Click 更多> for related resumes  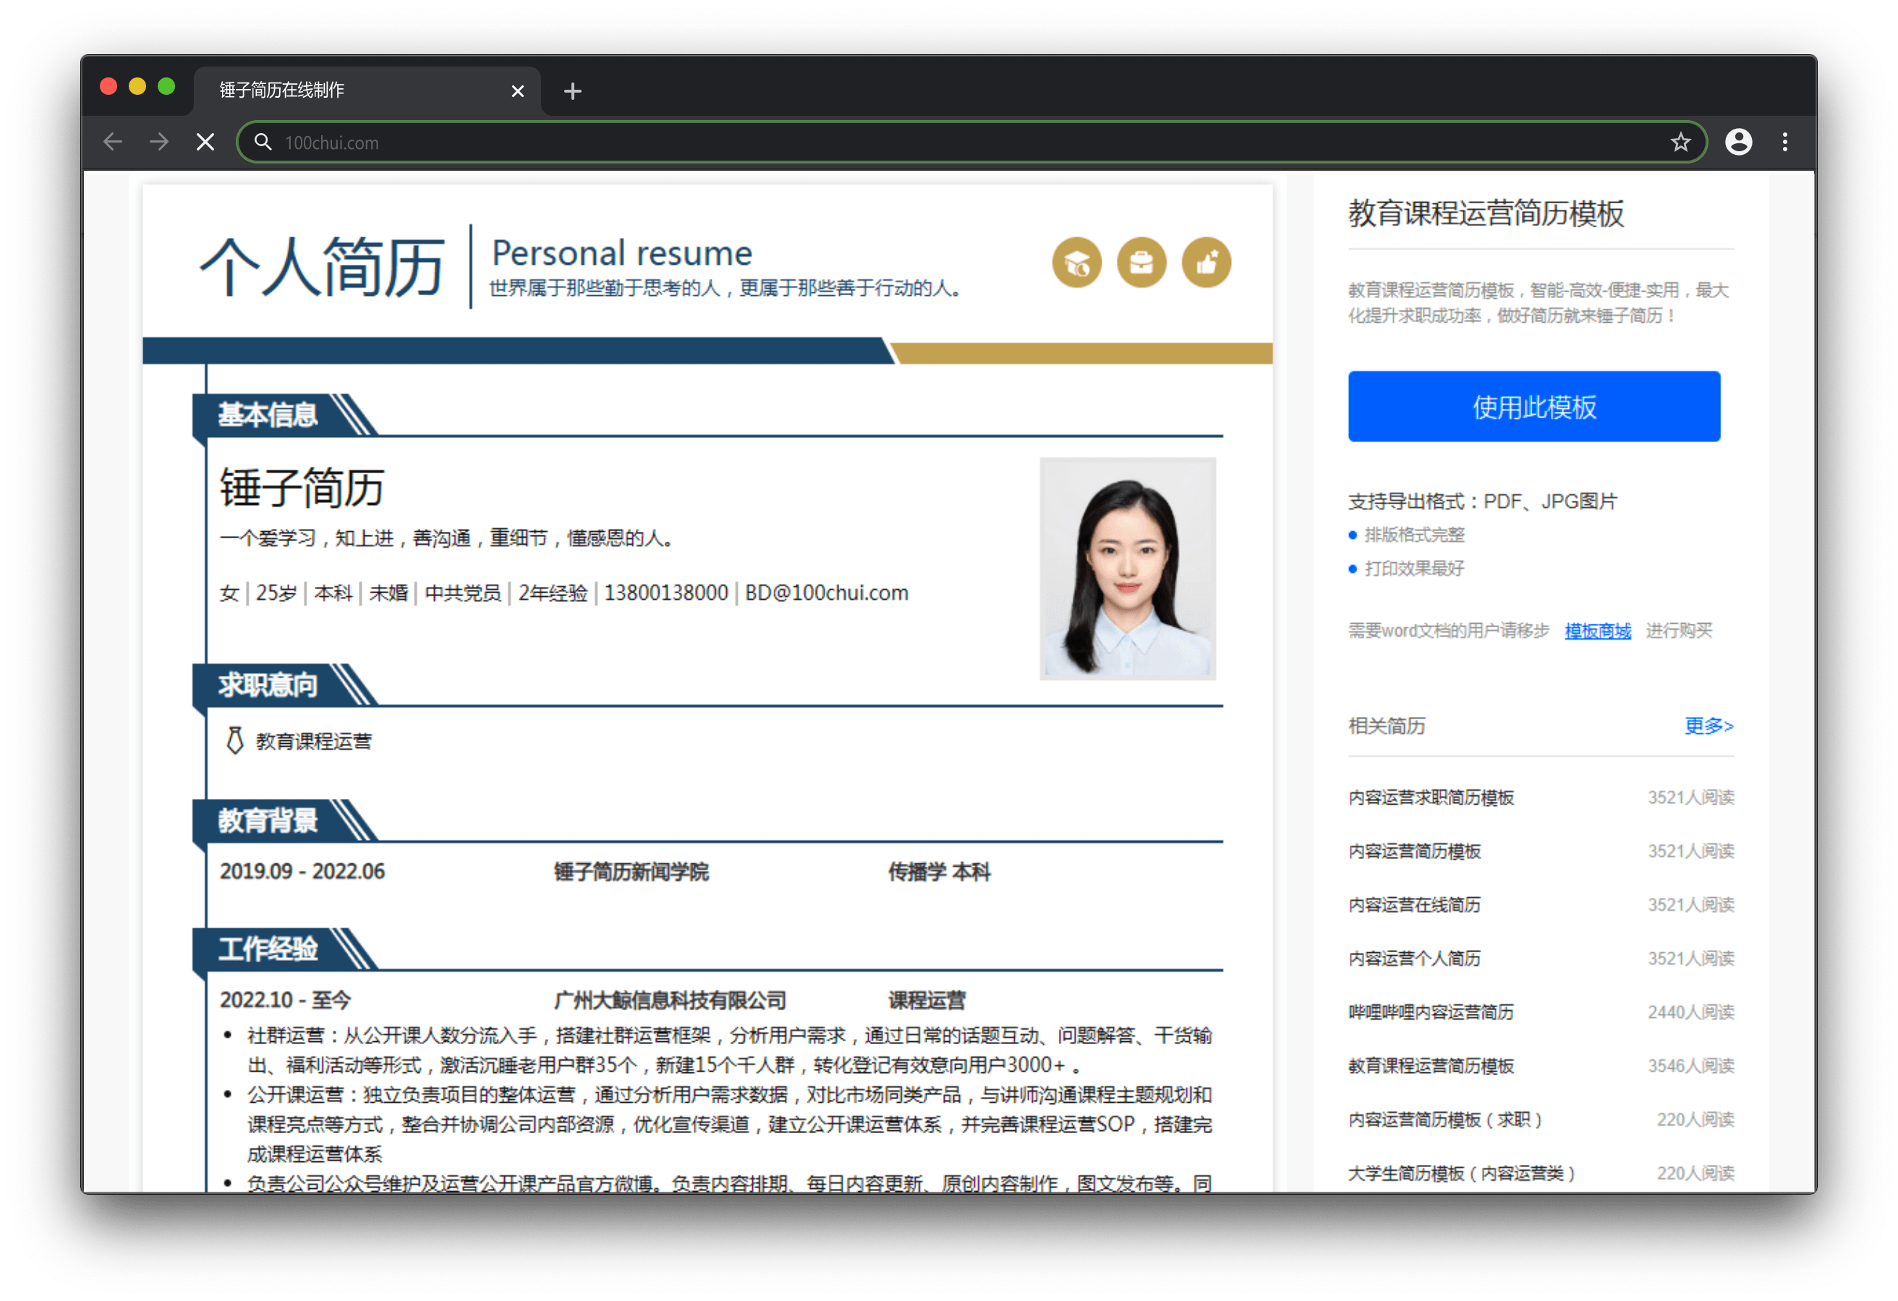1708,726
